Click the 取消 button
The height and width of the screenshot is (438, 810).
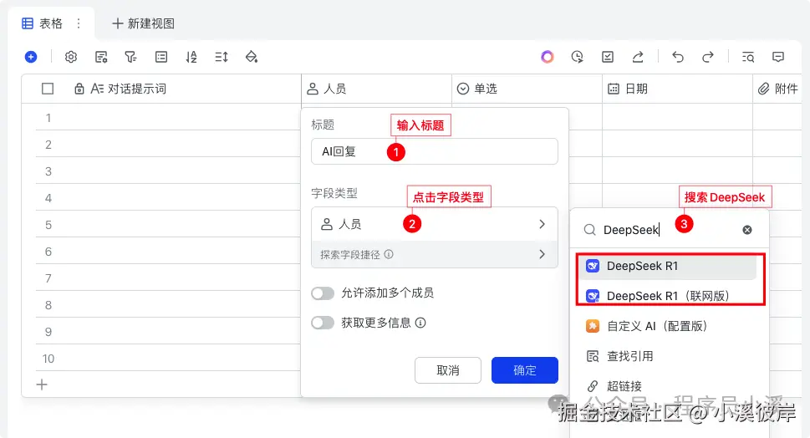click(x=448, y=370)
